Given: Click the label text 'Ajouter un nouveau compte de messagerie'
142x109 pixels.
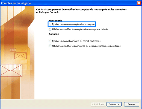Looking at the screenshot, I should click(73, 24).
